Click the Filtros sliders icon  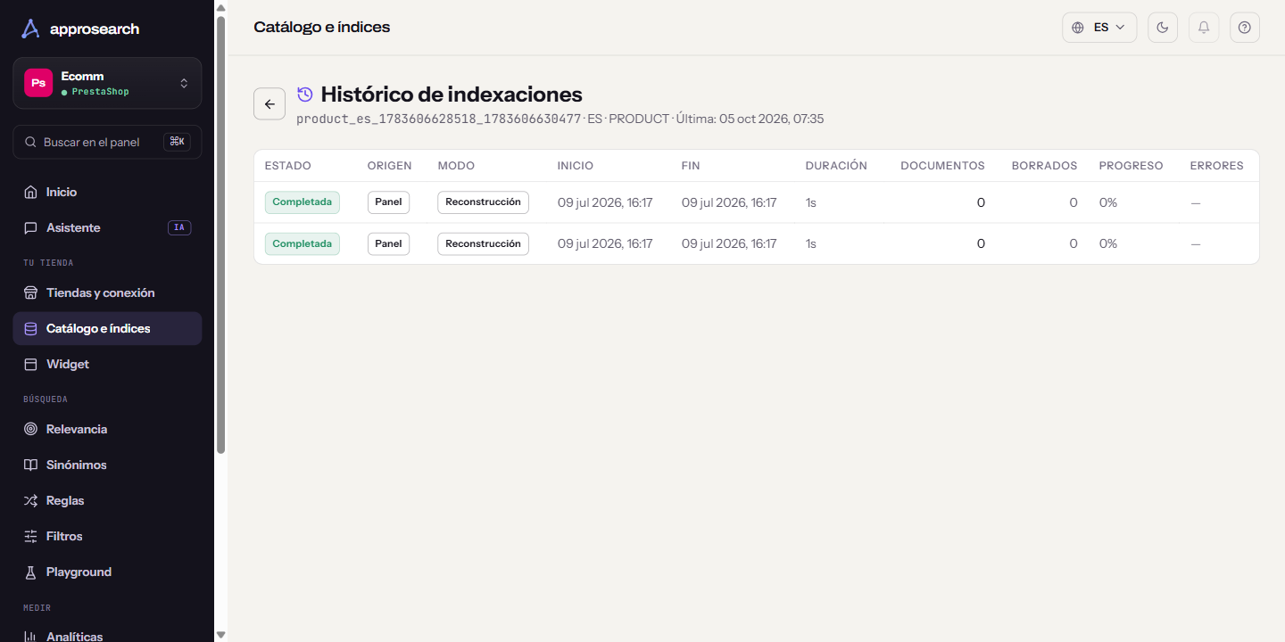click(x=30, y=536)
